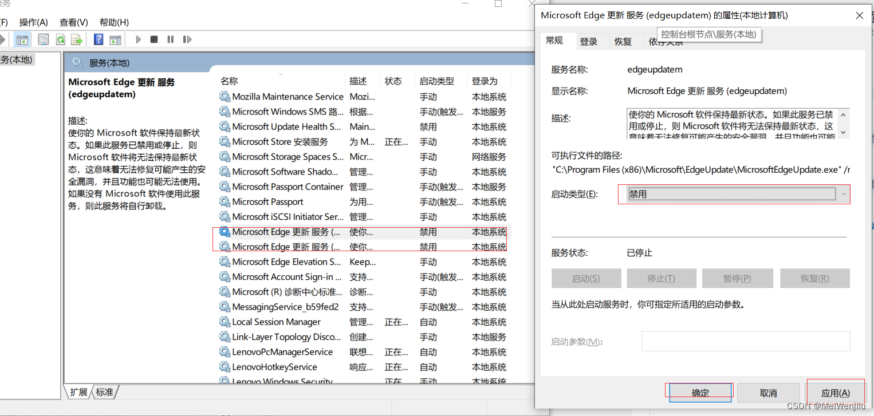Close the Edge update properties dialog

point(860,15)
